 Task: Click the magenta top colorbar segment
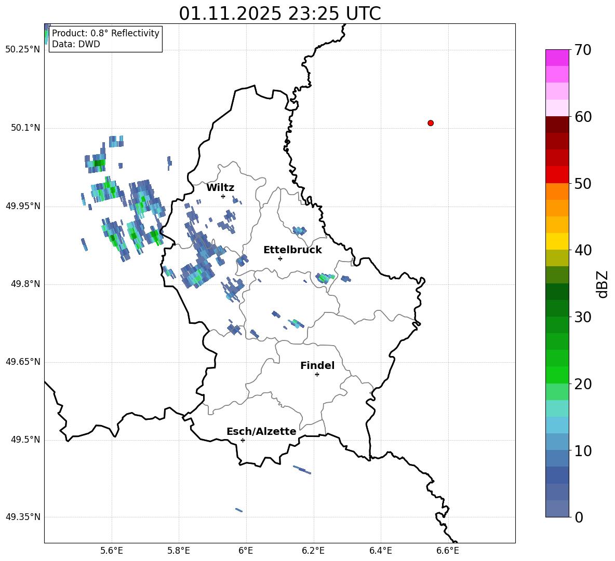pos(557,58)
